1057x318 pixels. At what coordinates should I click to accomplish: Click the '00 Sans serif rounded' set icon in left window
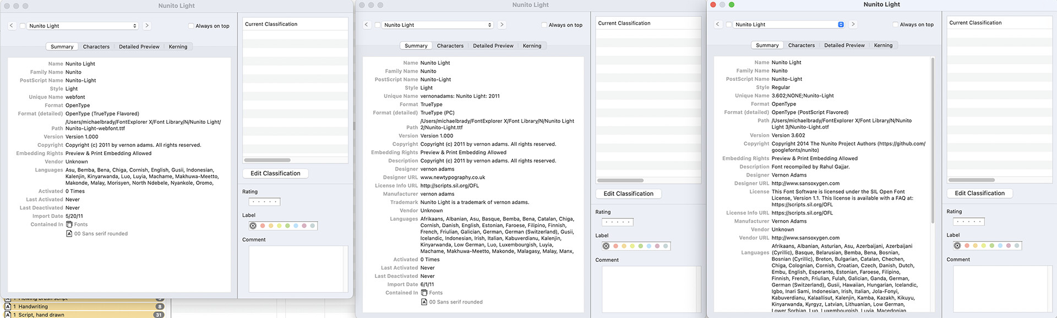coord(69,234)
